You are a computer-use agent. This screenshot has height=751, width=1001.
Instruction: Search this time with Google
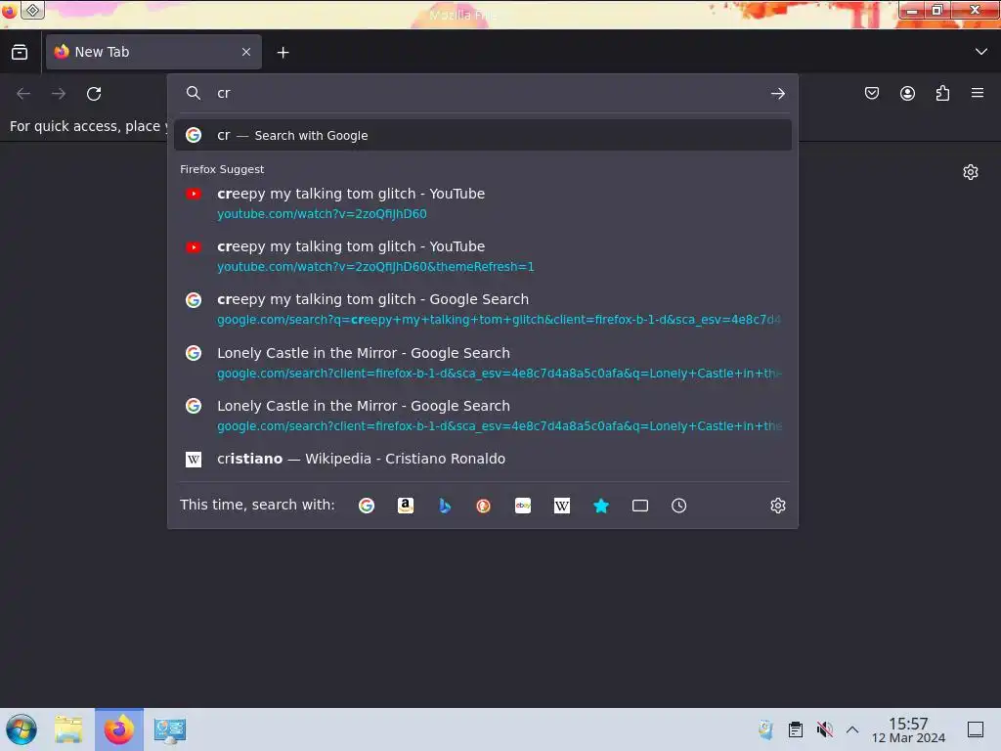pyautogui.click(x=367, y=506)
